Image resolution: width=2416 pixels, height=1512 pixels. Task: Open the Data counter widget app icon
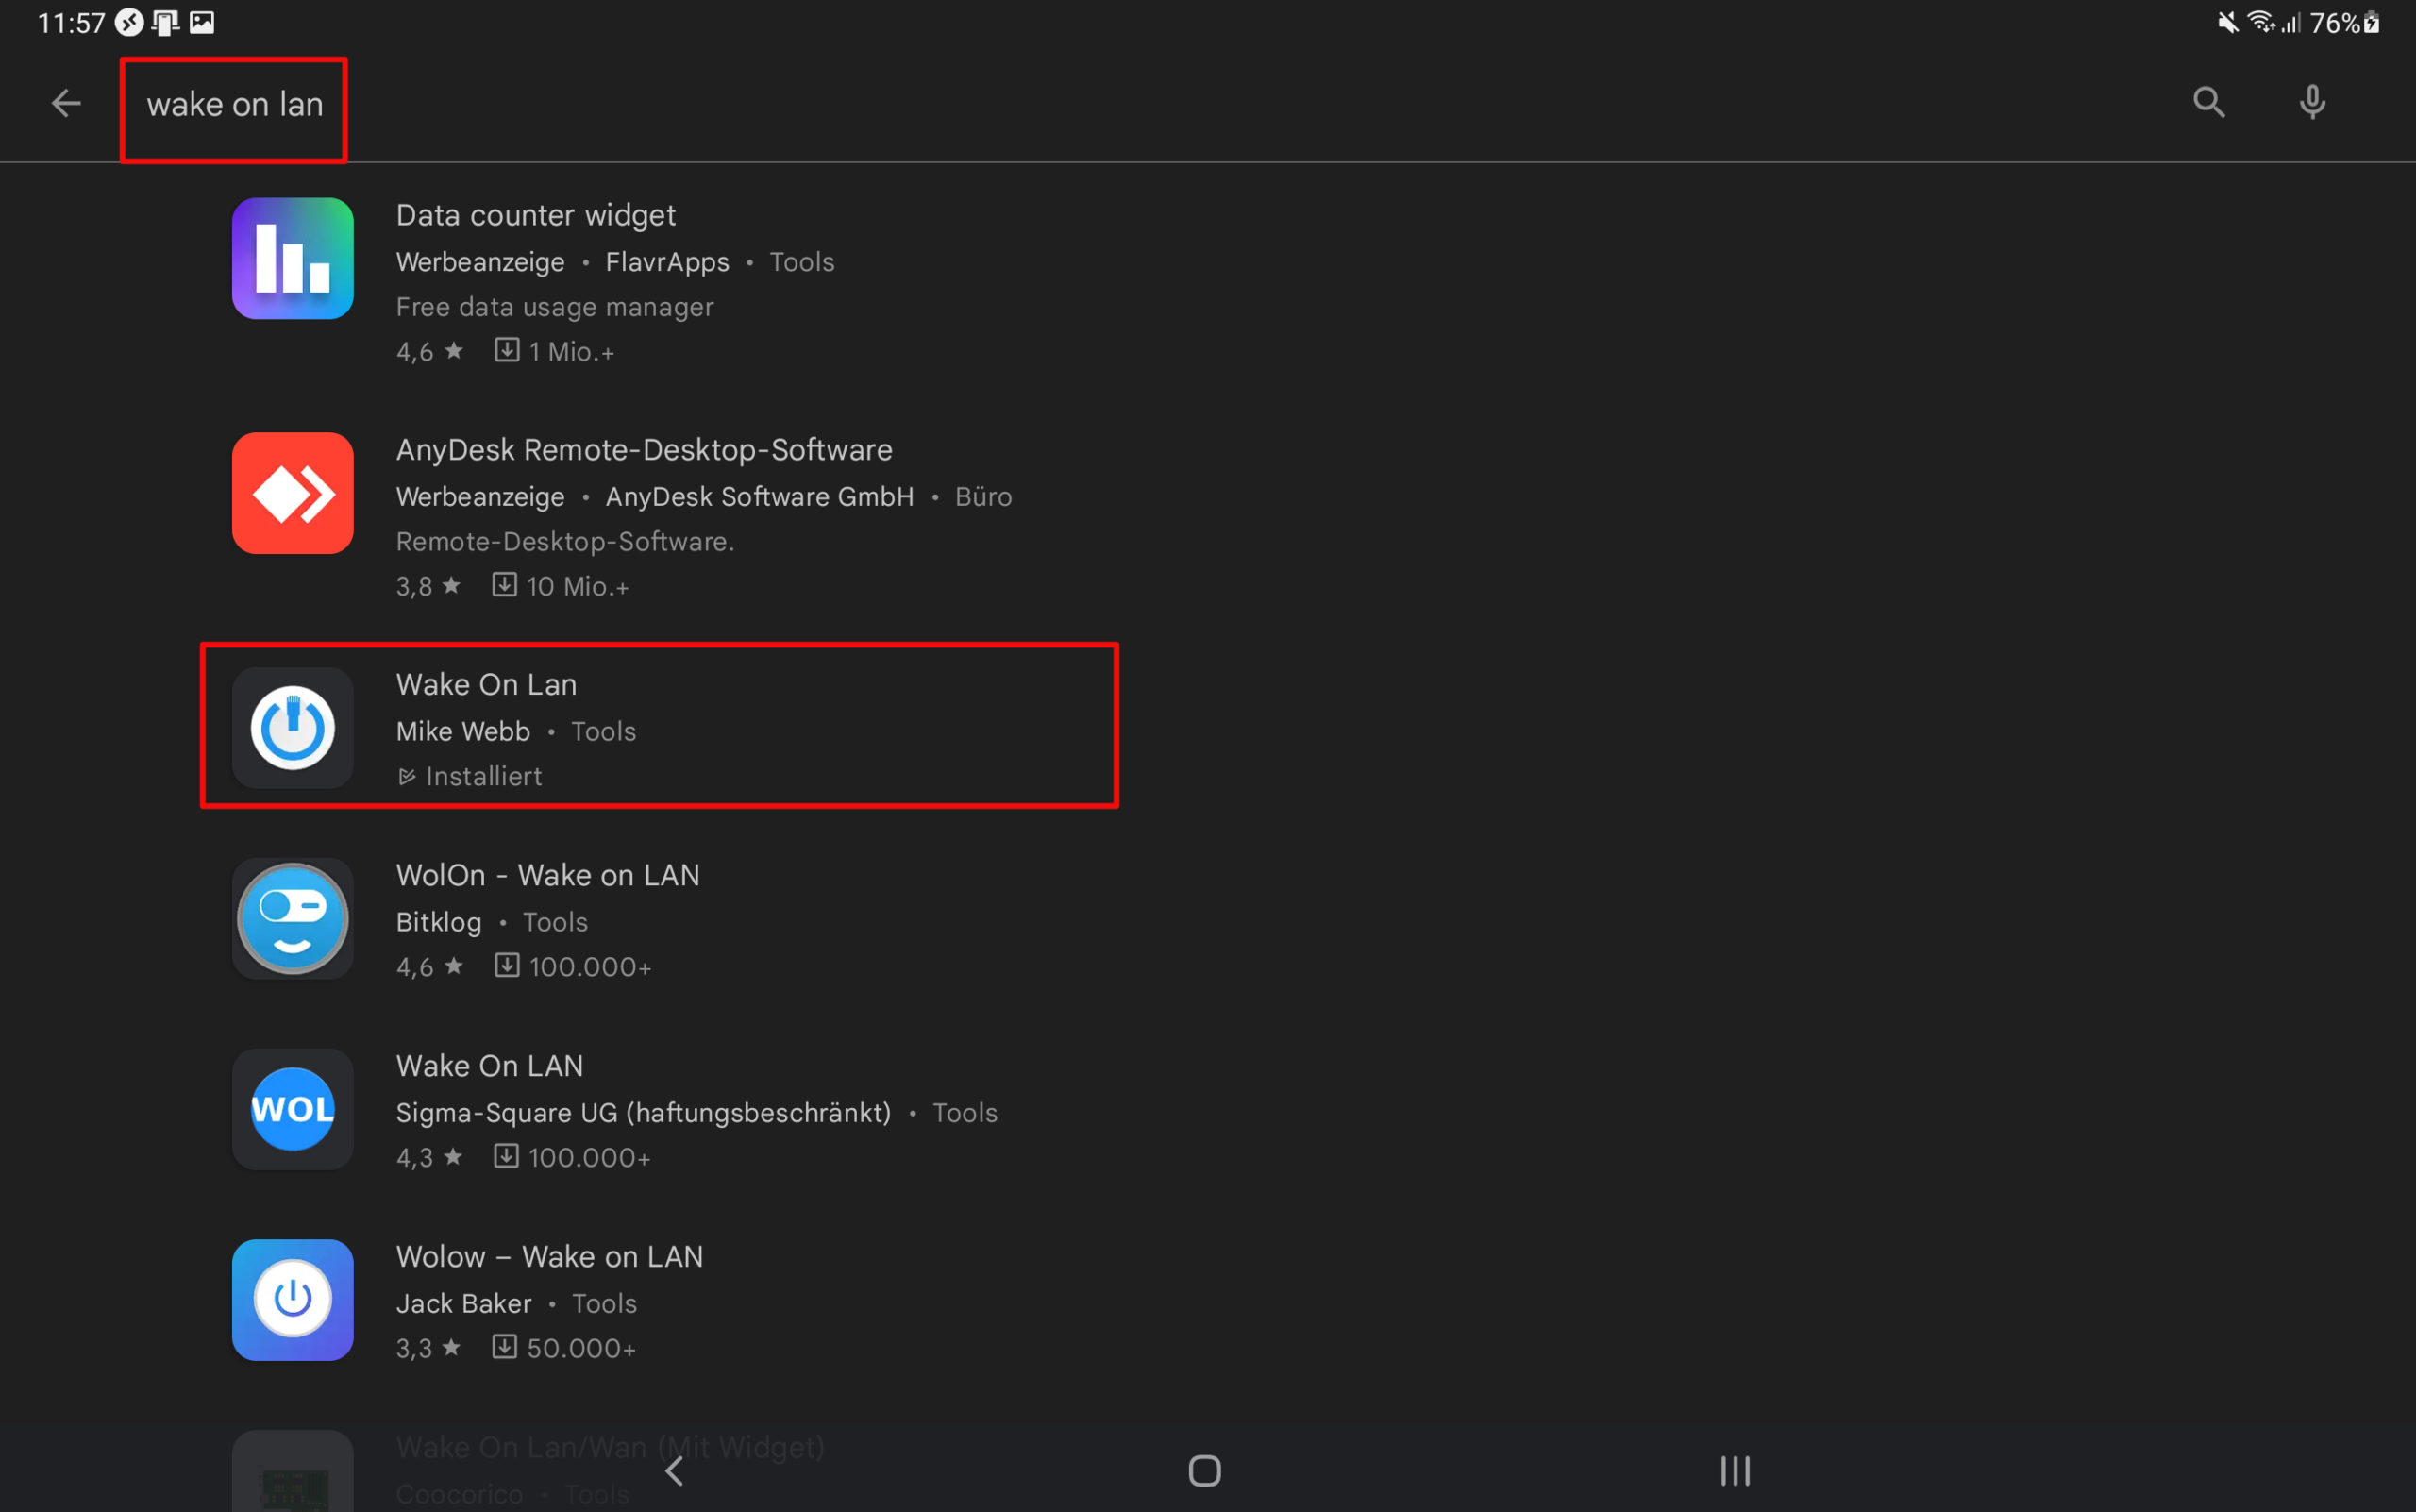(292, 259)
